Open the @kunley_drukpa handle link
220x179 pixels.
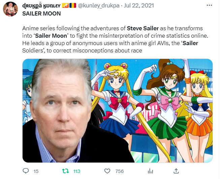pos(99,6)
